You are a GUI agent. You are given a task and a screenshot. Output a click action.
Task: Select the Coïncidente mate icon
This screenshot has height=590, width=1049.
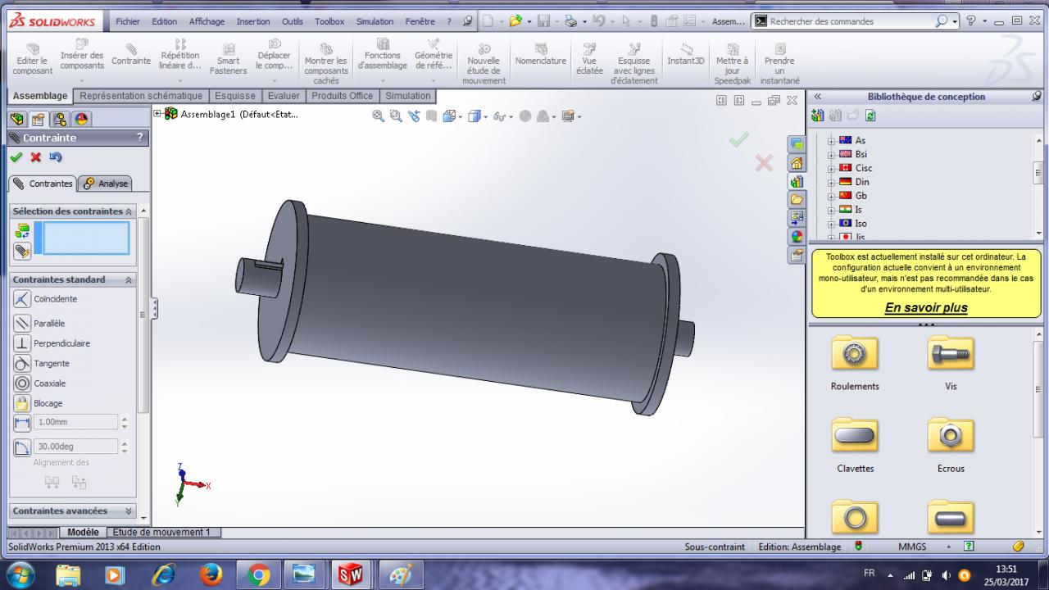[22, 299]
